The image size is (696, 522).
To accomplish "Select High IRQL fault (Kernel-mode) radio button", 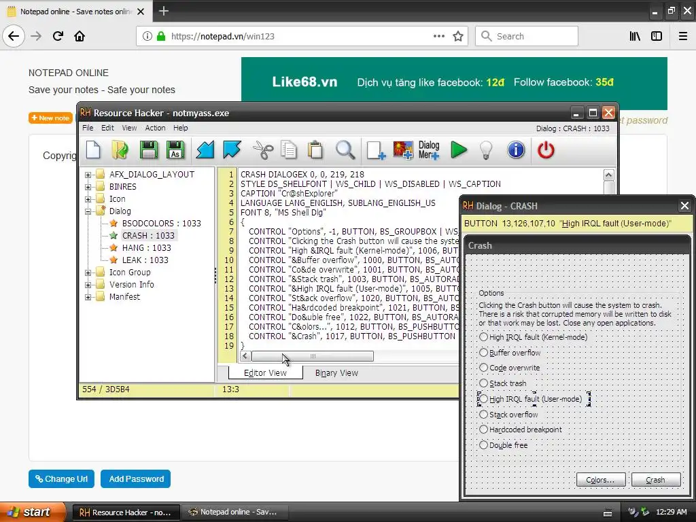I will pyautogui.click(x=483, y=337).
